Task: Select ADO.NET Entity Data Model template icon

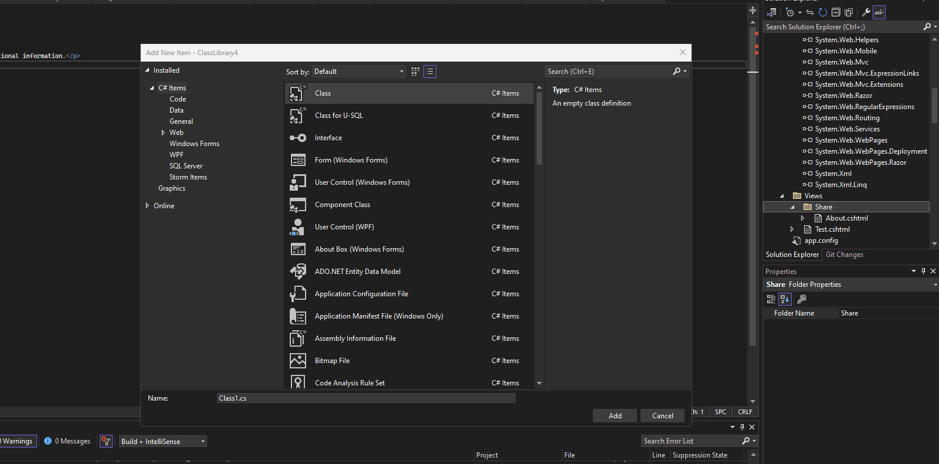Action: click(x=298, y=272)
